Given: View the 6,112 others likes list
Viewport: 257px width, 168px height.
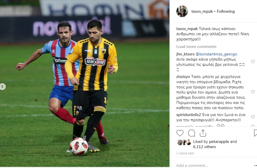Looking at the screenshot, I should pos(204,147).
